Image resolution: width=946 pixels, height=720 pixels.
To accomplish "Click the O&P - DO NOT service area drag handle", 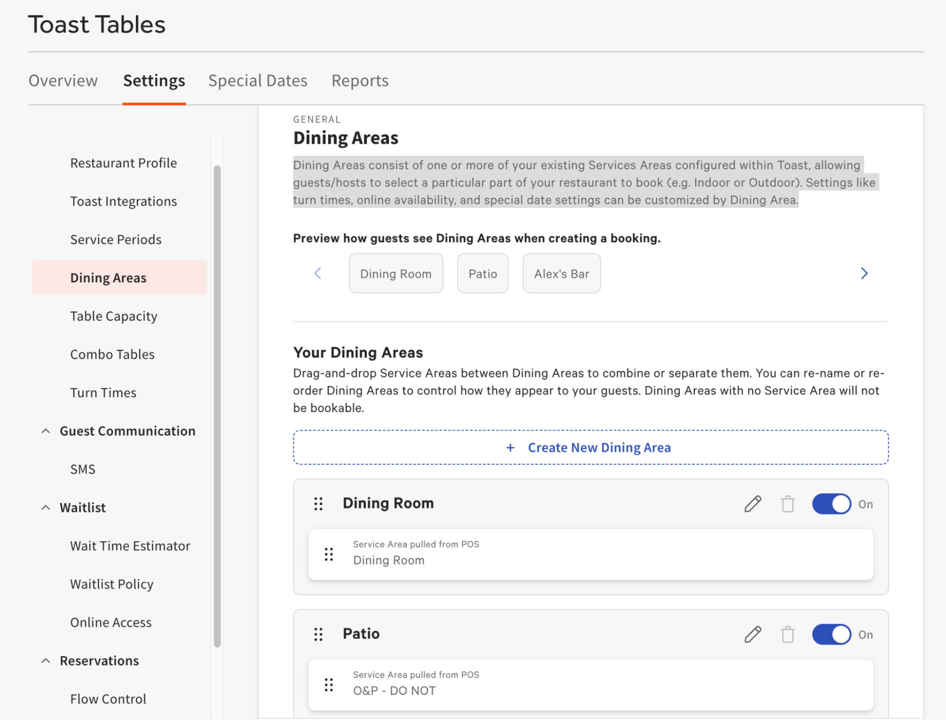I will coord(329,685).
